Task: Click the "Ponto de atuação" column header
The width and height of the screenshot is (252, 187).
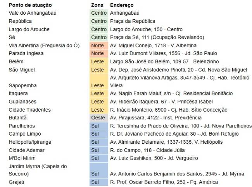Action: click(27, 5)
